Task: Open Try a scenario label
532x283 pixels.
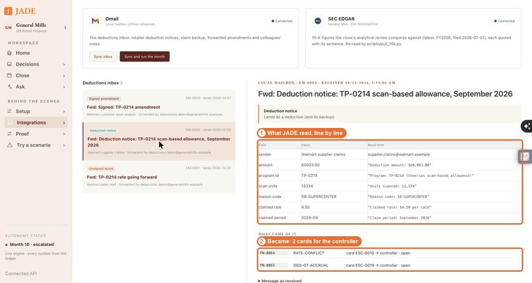Action: tap(34, 144)
